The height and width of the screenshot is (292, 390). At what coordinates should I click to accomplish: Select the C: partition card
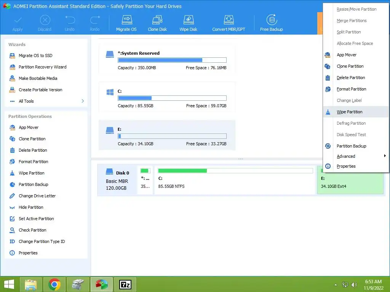(x=167, y=97)
